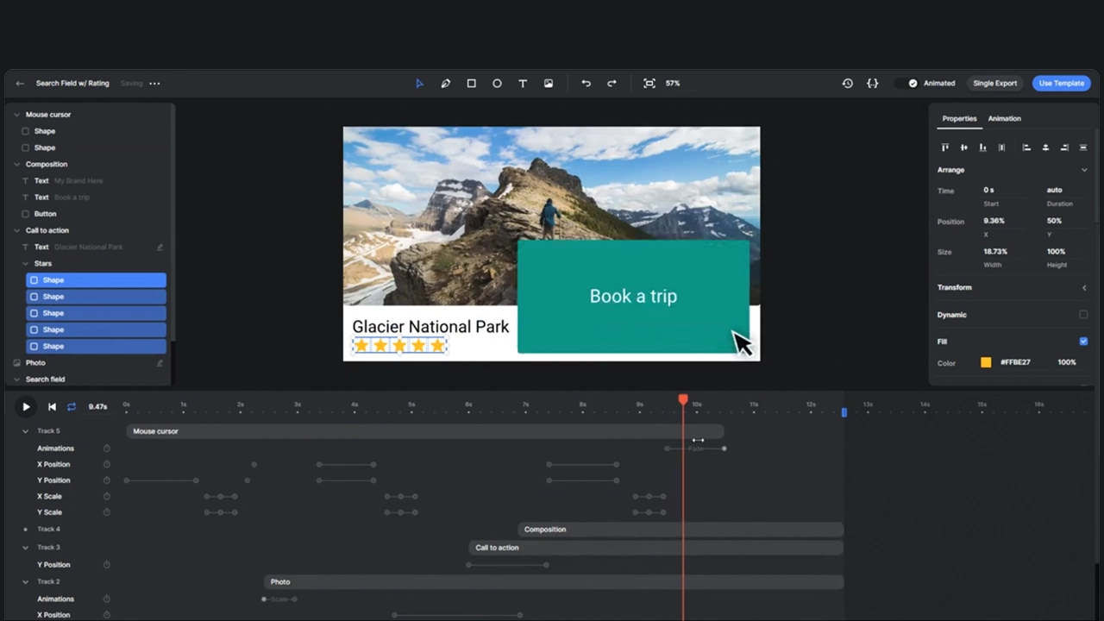This screenshot has width=1104, height=621.
Task: Play the timeline animation
Action: (x=26, y=407)
